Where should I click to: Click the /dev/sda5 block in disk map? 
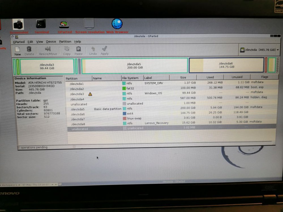[135, 66]
